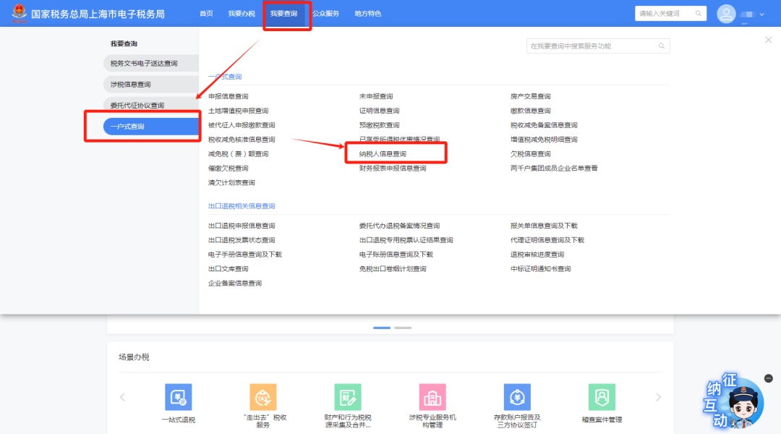Open 申报信息查询 link
The width and height of the screenshot is (781, 434).
228,96
